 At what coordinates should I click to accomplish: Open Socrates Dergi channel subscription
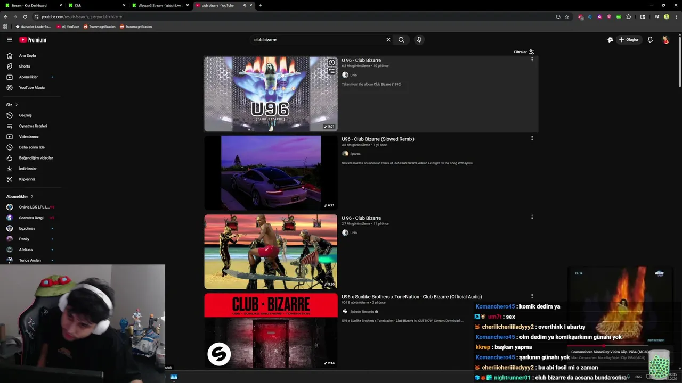point(30,218)
